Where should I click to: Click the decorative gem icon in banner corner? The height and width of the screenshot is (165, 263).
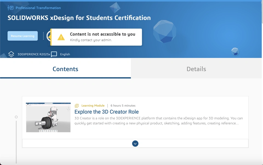[235, 51]
